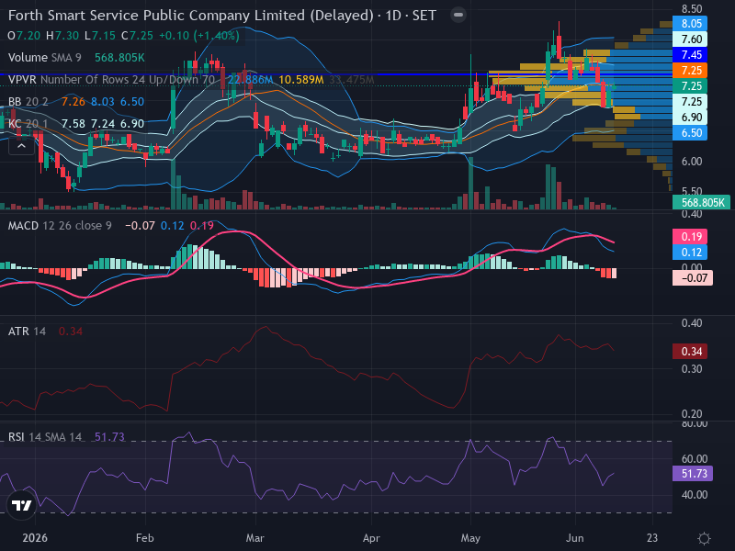
Task: Click the blue 0.12 MACD value label
Action: [x=690, y=252]
